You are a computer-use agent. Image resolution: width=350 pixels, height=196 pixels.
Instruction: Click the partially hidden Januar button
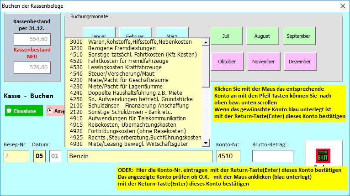99,33
